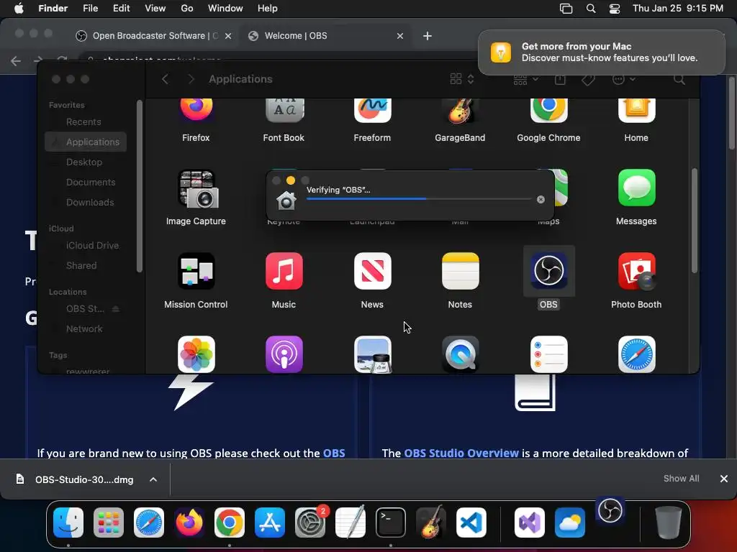Select the Freeform app icon
This screenshot has height=552, width=737.
[x=372, y=111]
